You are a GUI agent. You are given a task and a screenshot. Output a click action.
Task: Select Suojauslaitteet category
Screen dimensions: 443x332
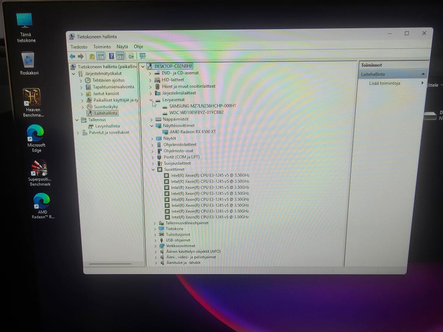[177, 163]
